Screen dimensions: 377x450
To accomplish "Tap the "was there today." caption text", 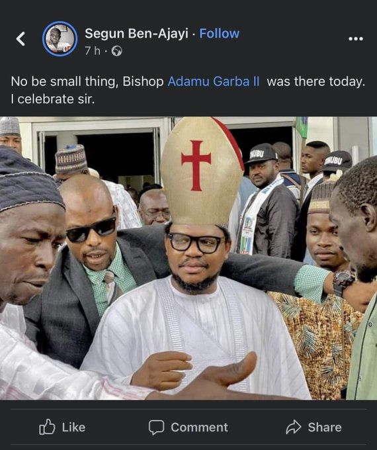I will [316, 81].
